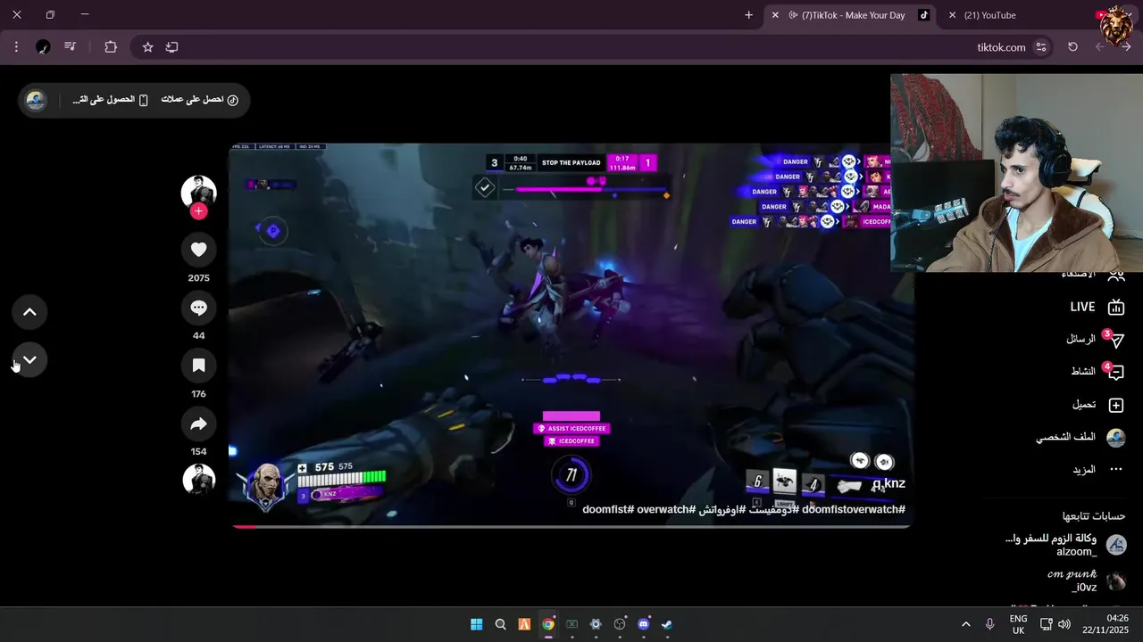Open Steam from the taskbar

click(667, 624)
